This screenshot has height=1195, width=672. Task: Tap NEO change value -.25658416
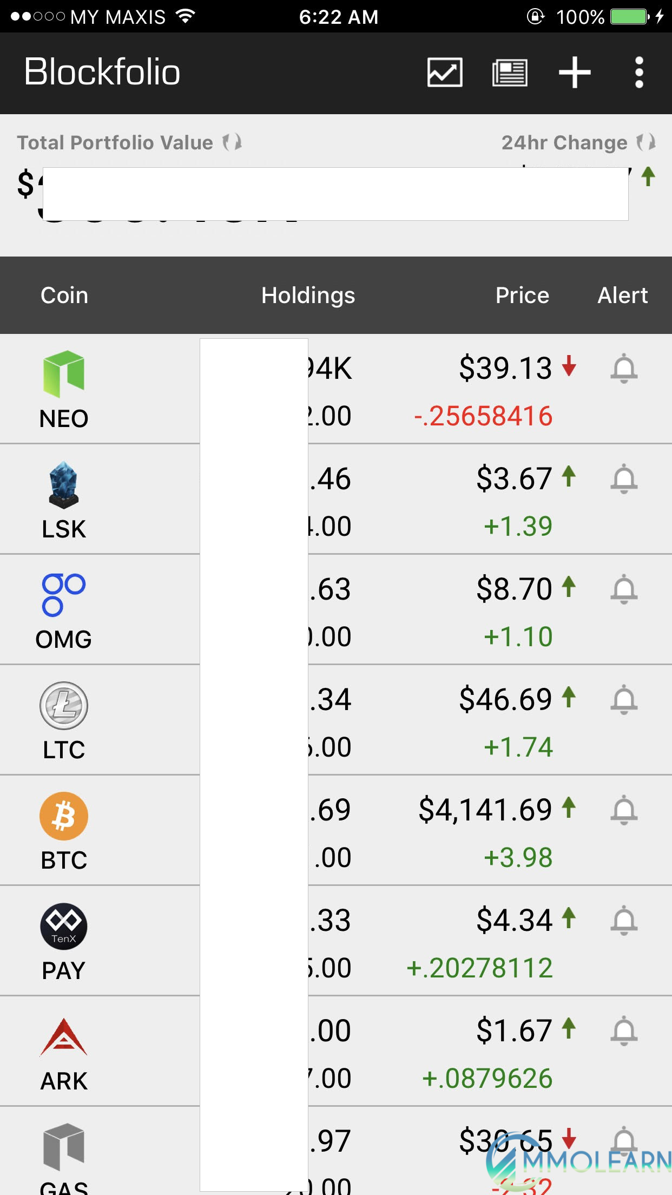click(483, 416)
